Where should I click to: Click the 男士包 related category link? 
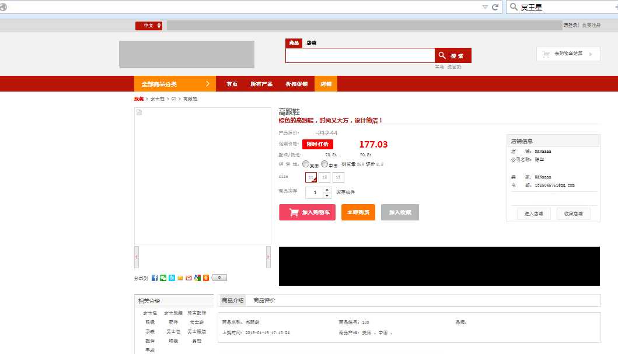(x=173, y=332)
